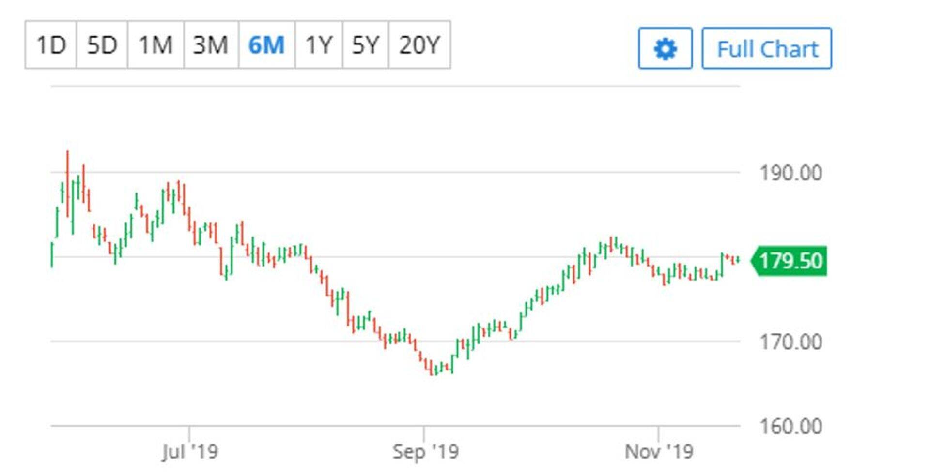Viewport: 930px width, 474px height.
Task: Switch chart to 1Y range
Action: 319,45
